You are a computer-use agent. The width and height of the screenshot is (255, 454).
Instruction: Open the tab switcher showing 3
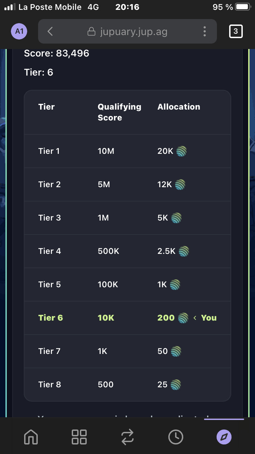(x=236, y=32)
